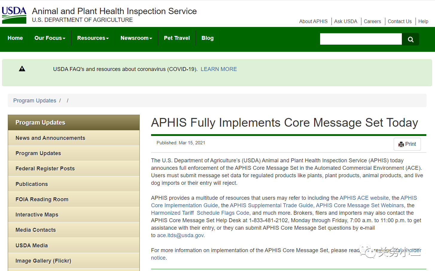This screenshot has height=271, width=435.
Task: Click the ace.itds@usda.gov email link
Action: click(x=180, y=235)
